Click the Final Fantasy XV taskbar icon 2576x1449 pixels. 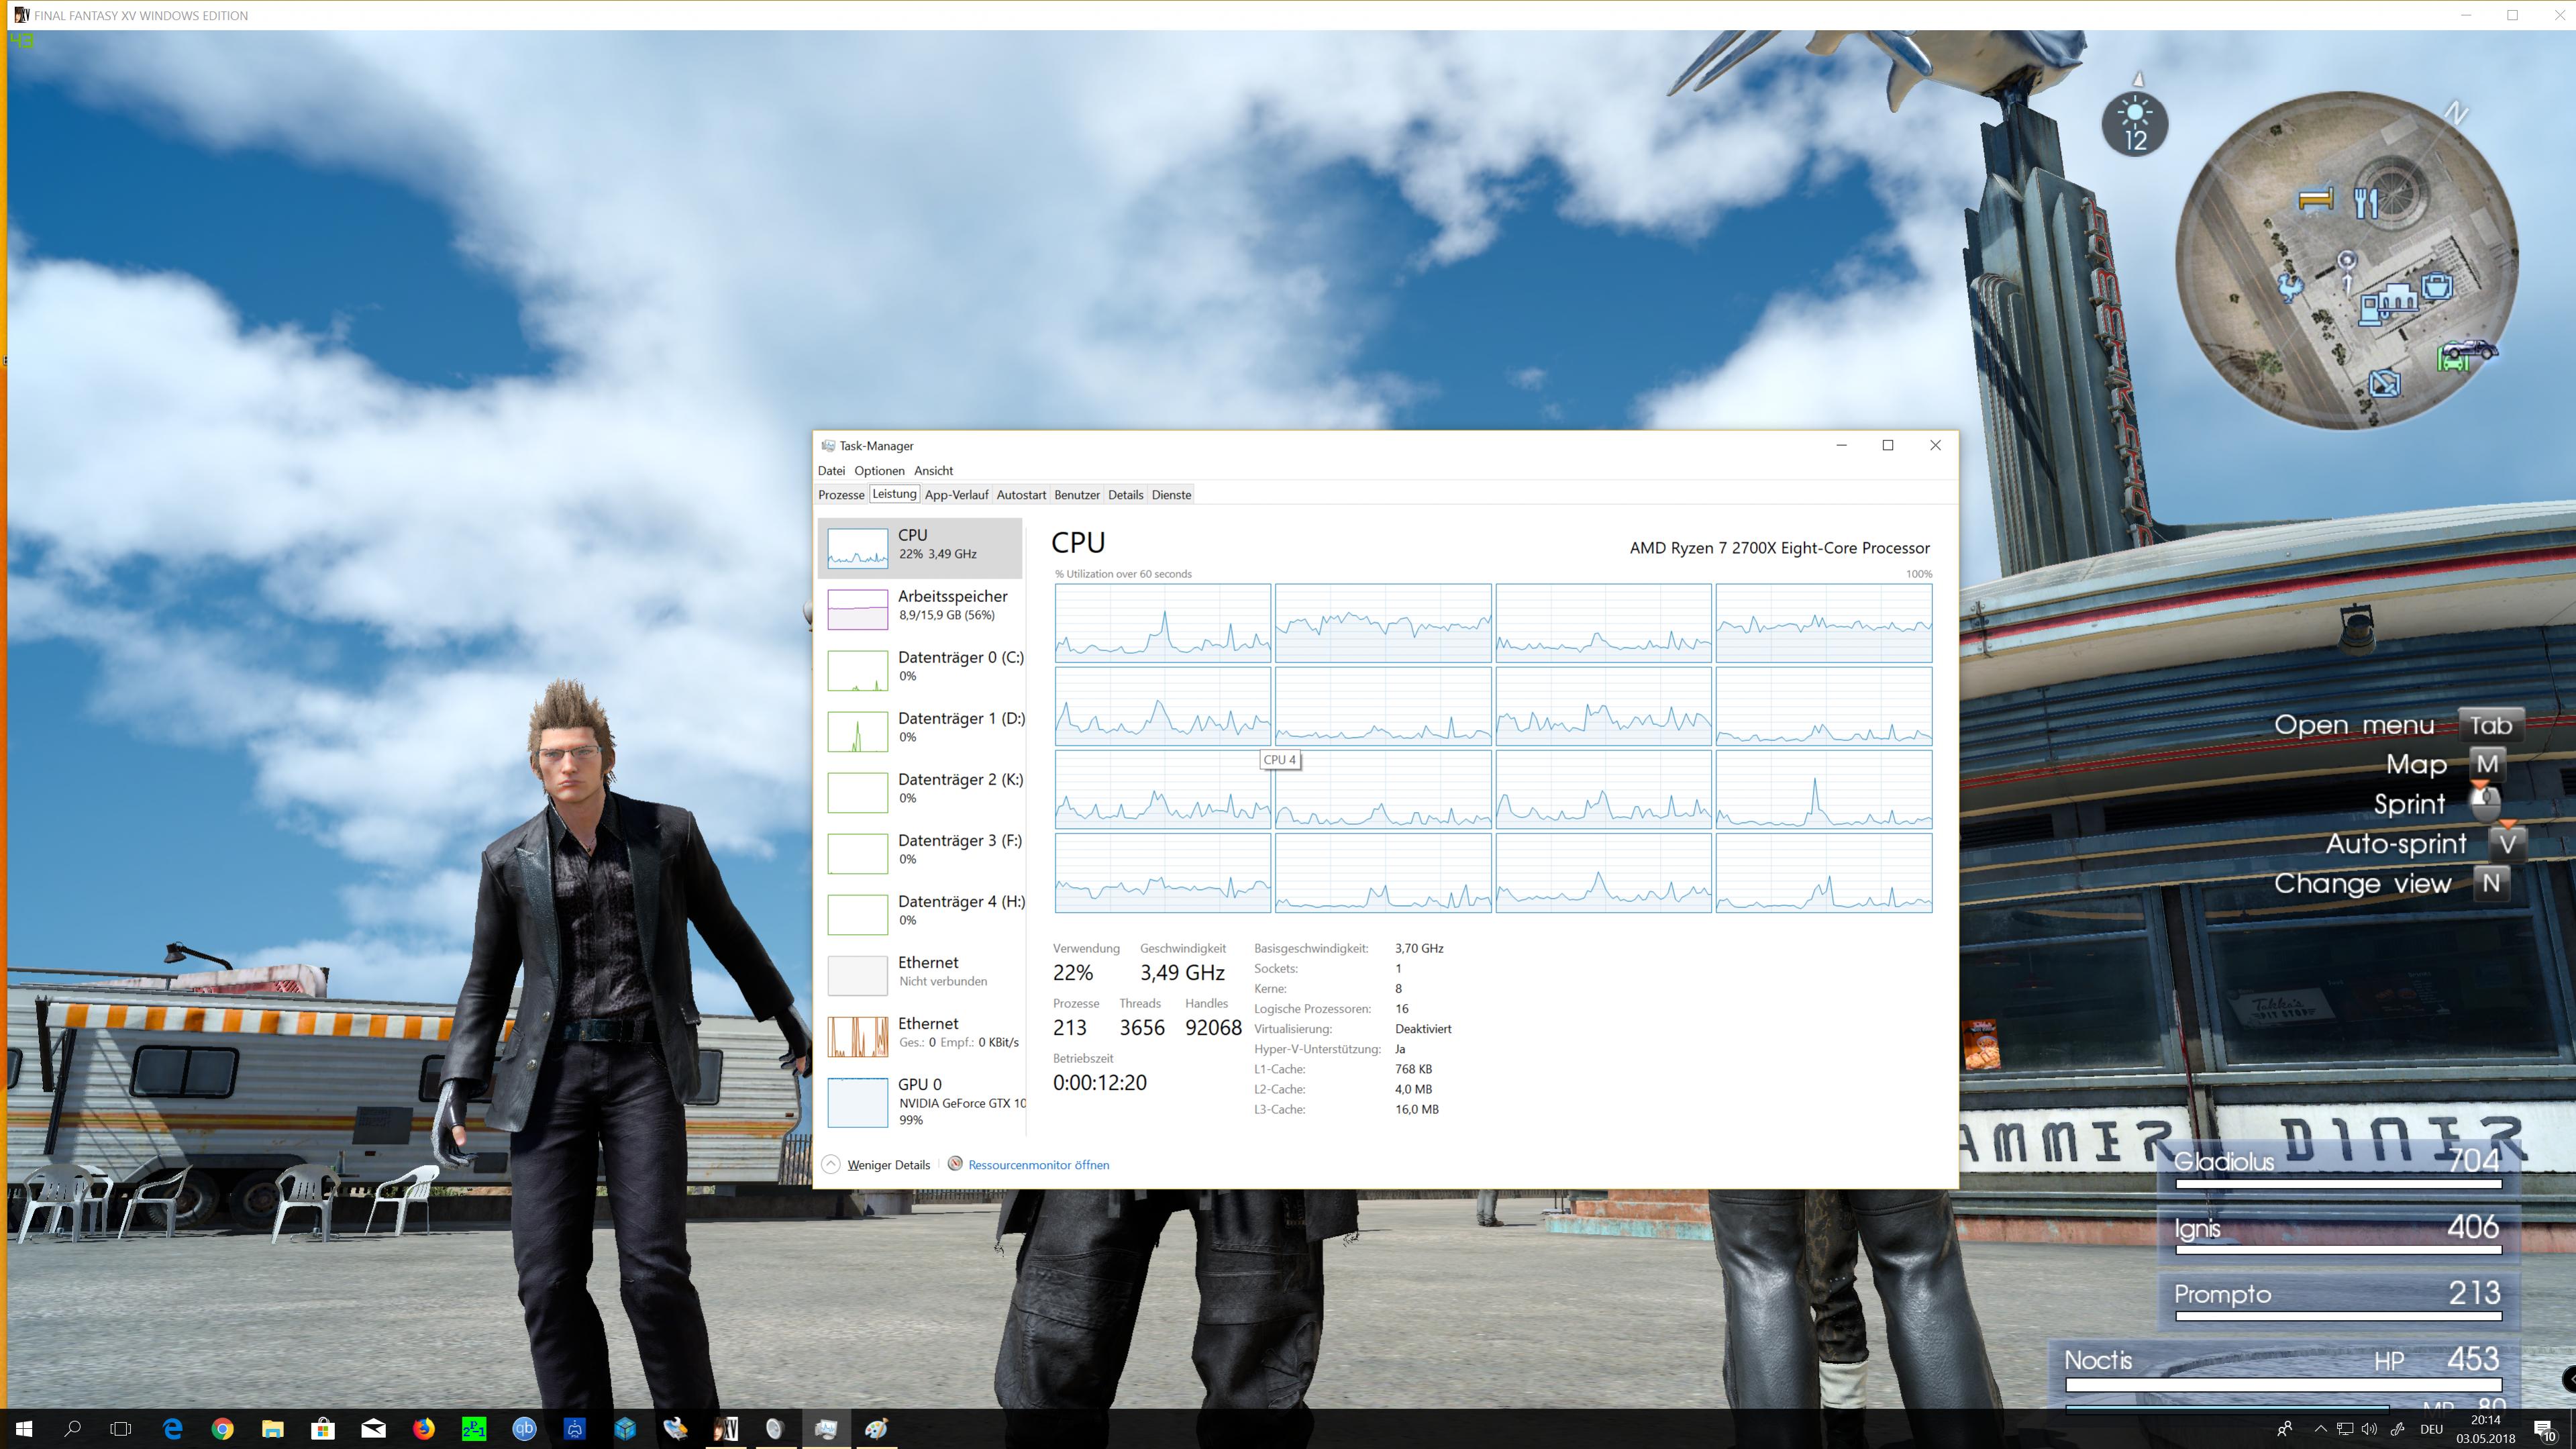point(725,1429)
